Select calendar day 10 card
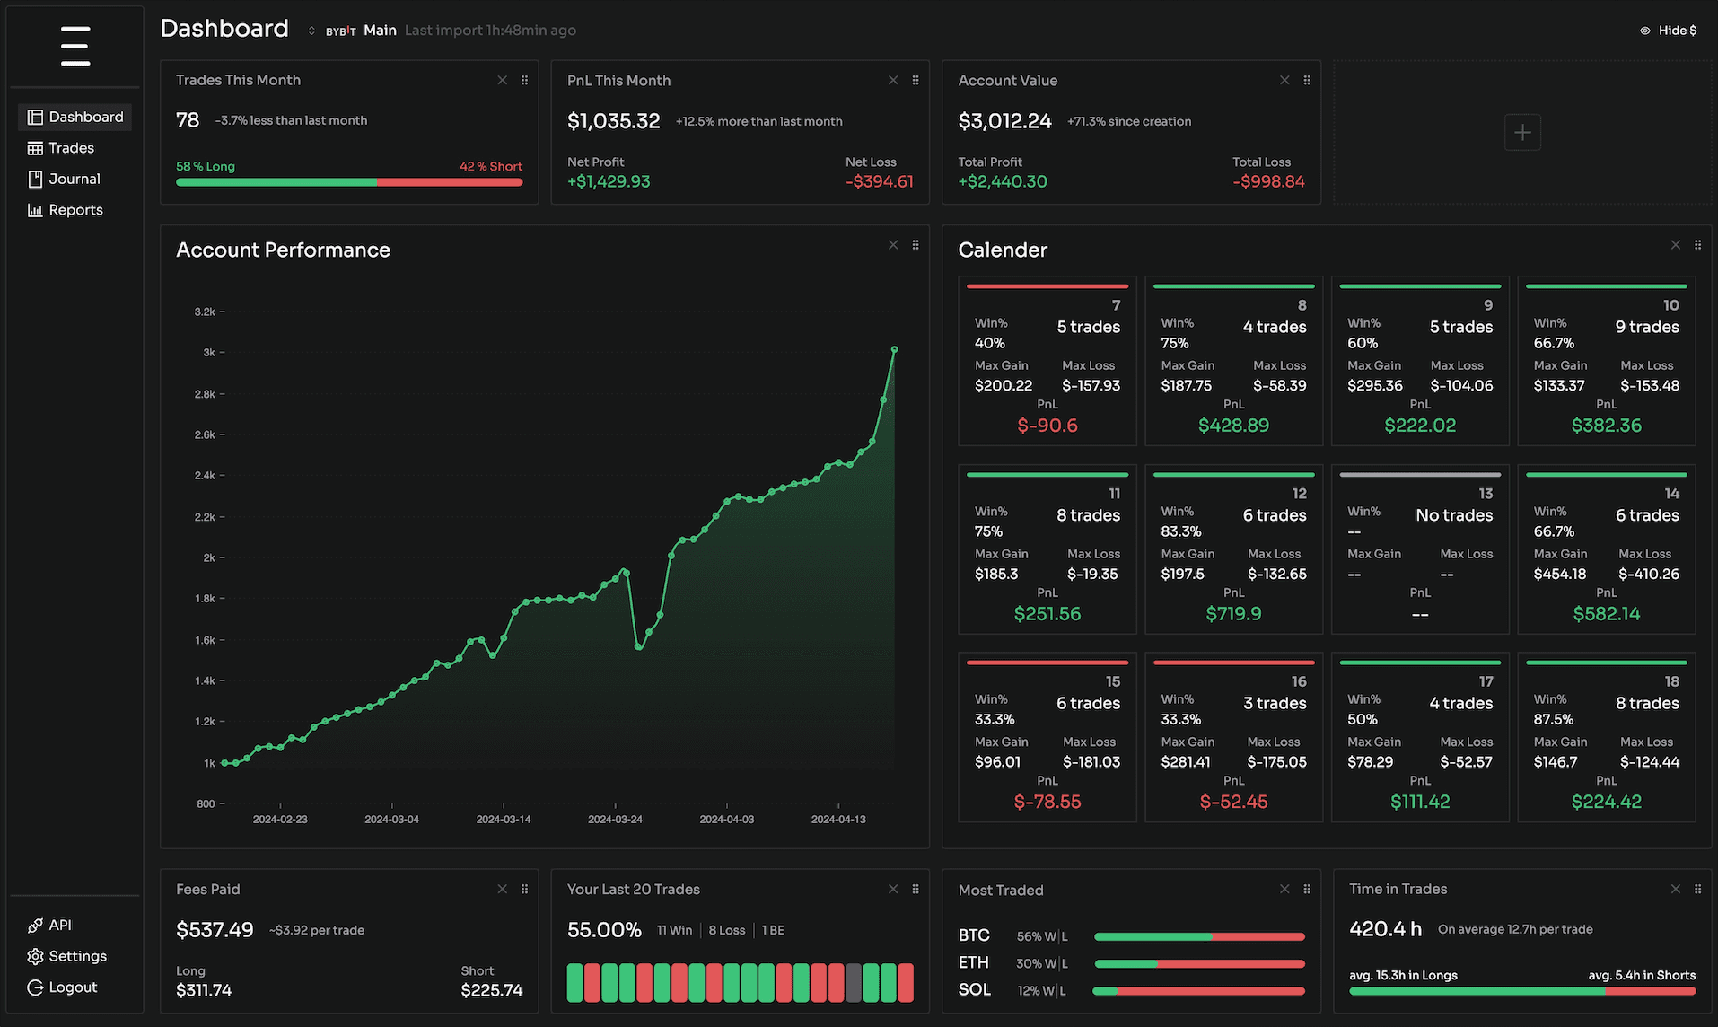Image resolution: width=1718 pixels, height=1027 pixels. point(1606,361)
